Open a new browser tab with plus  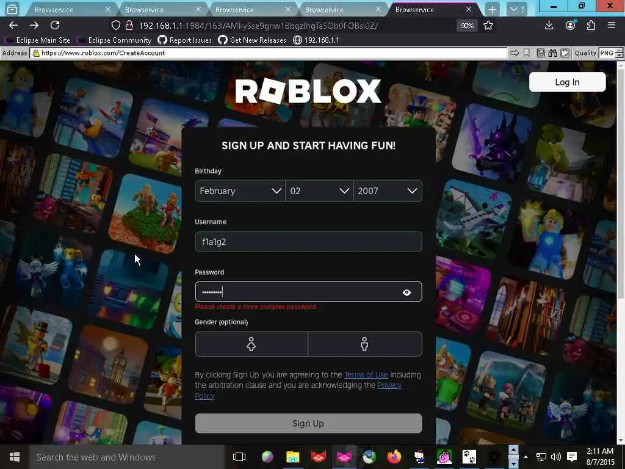(493, 10)
